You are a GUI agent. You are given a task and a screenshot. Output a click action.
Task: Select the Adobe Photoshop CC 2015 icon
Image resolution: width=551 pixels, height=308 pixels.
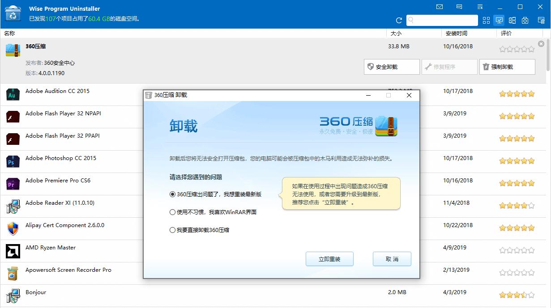tap(13, 162)
